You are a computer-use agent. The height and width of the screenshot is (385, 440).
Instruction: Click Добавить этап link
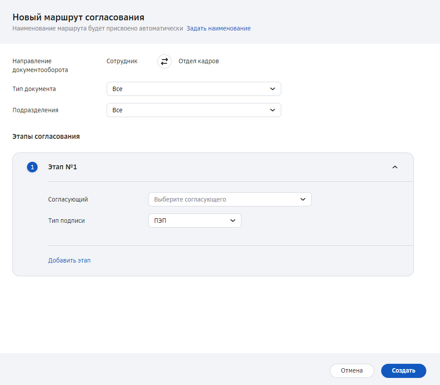pyautogui.click(x=69, y=260)
